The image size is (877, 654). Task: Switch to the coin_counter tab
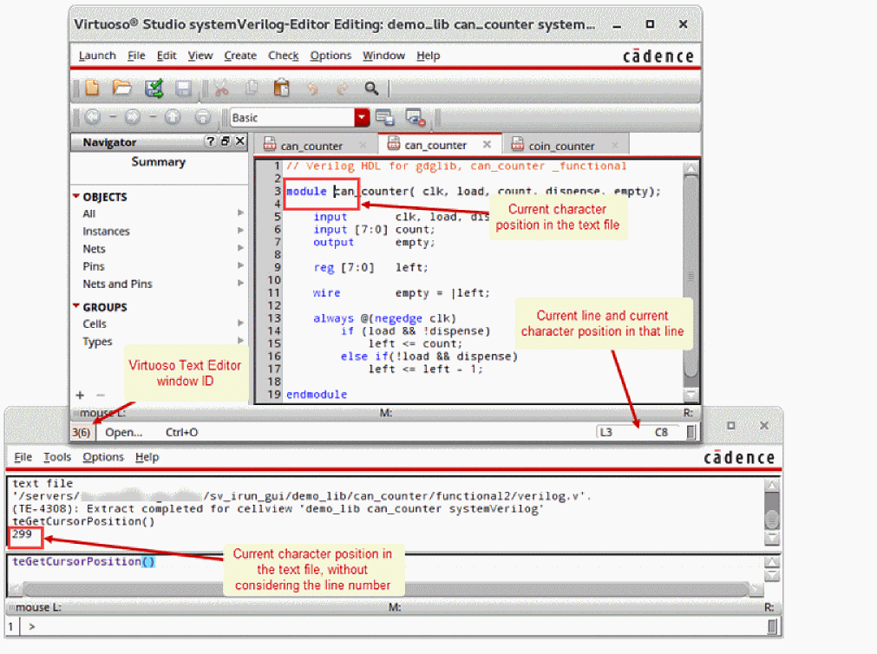561,146
